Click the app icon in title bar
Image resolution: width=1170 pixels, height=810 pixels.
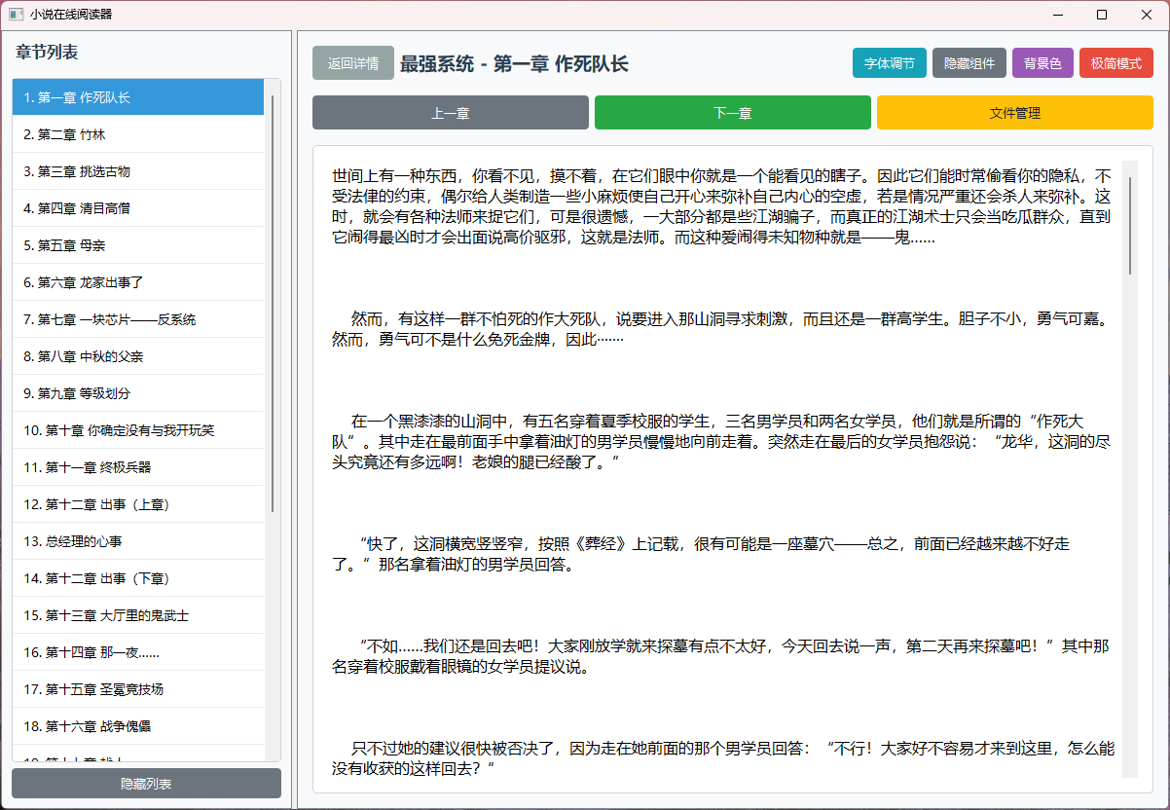[16, 15]
